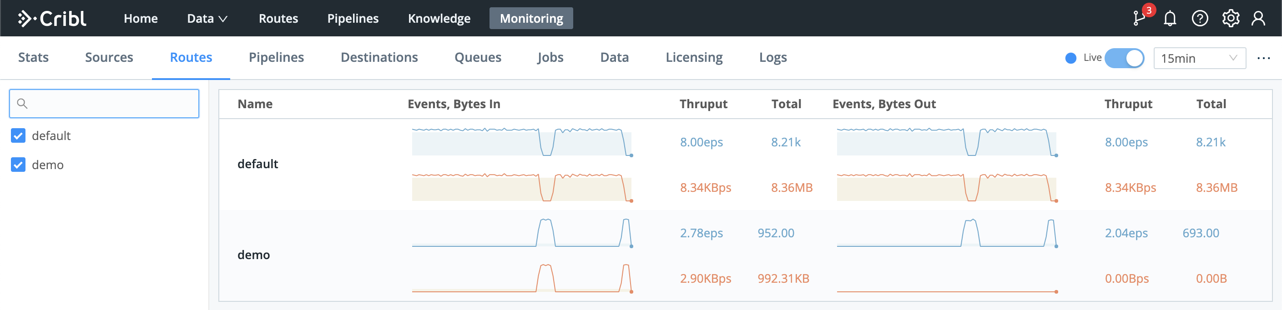Switch to the Stats tab
The width and height of the screenshot is (1282, 310).
[33, 57]
